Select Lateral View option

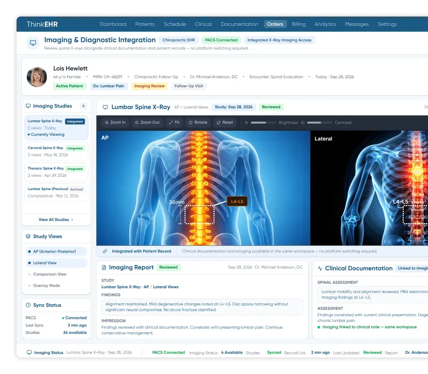pyautogui.click(x=56, y=263)
